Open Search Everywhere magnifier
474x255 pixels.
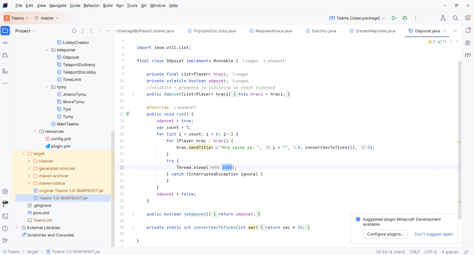click(x=455, y=18)
